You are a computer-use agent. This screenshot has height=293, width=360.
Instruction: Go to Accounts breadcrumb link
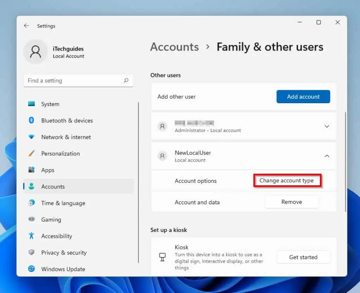[x=174, y=47]
